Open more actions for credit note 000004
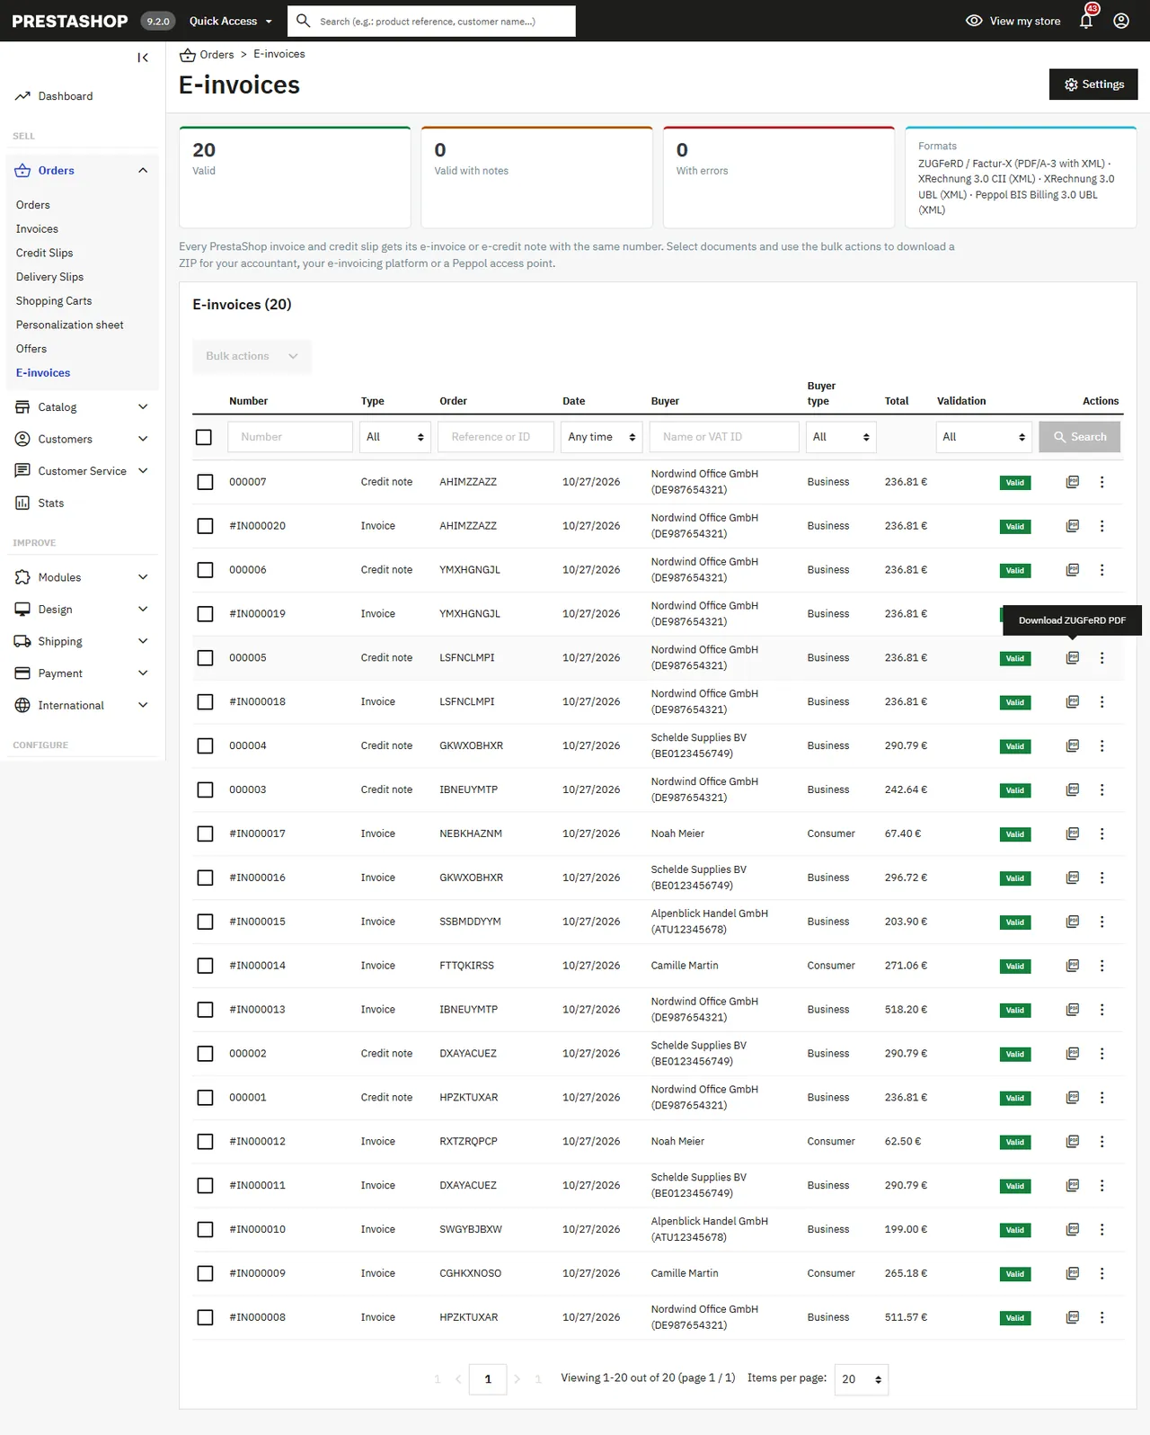 [x=1102, y=746]
